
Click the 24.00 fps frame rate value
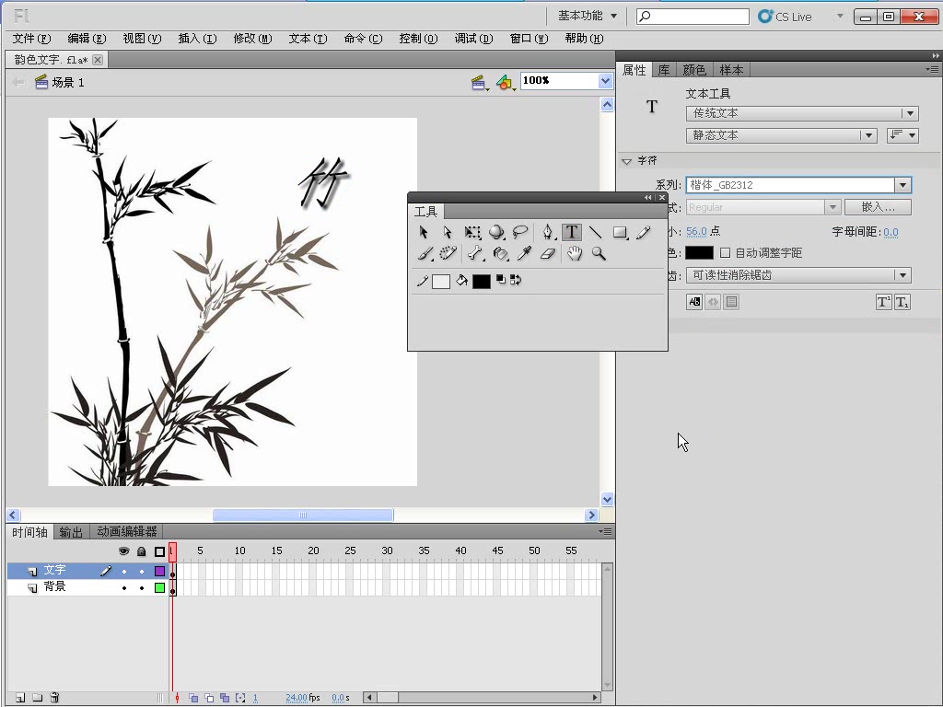297,698
